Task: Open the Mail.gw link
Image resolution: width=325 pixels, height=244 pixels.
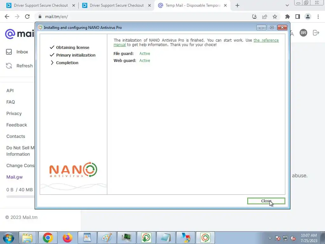Action: point(14,177)
